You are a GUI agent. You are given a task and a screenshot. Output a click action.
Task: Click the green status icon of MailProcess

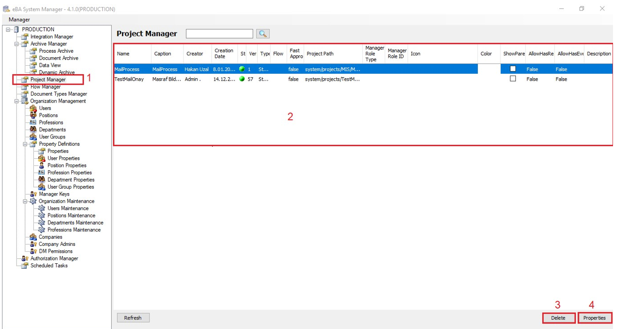[x=242, y=69]
